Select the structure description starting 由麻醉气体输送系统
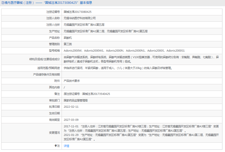This screenshot has height=152, width=225. click(x=141, y=59)
